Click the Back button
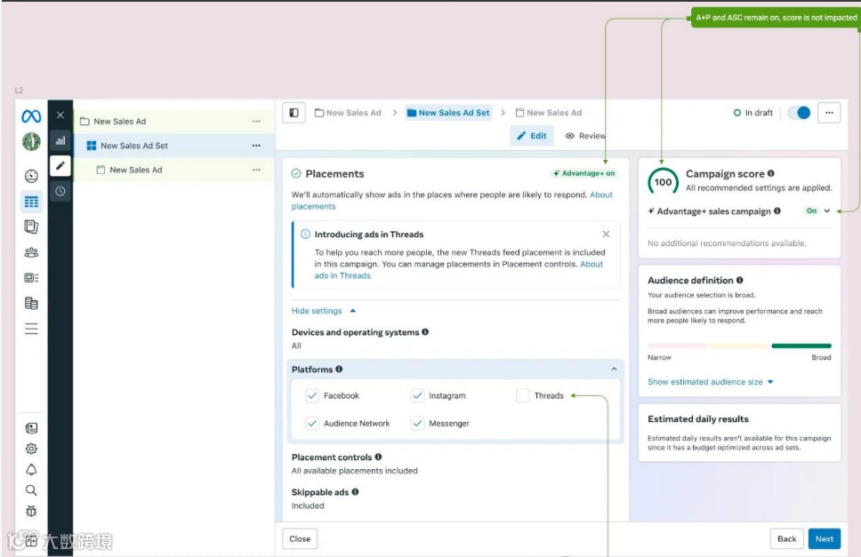861x557 pixels. pos(787,539)
